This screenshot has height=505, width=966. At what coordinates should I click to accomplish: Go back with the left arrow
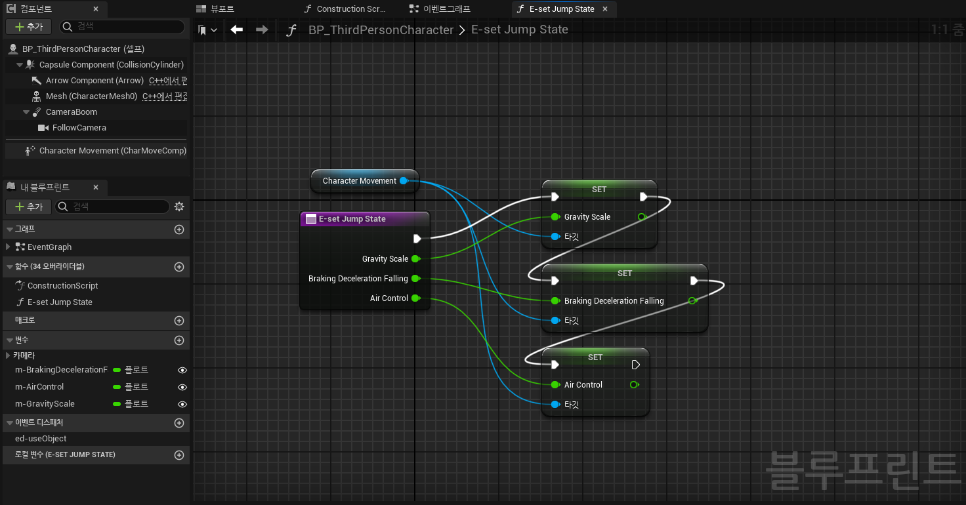(x=237, y=30)
